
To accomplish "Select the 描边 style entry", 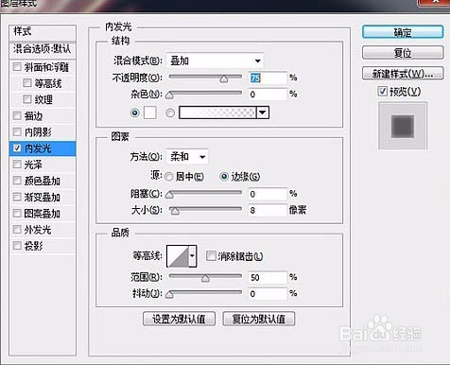I will 33,115.
